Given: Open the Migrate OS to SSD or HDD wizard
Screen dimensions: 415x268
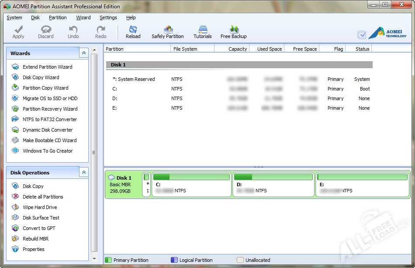Looking at the screenshot, I should tap(50, 98).
